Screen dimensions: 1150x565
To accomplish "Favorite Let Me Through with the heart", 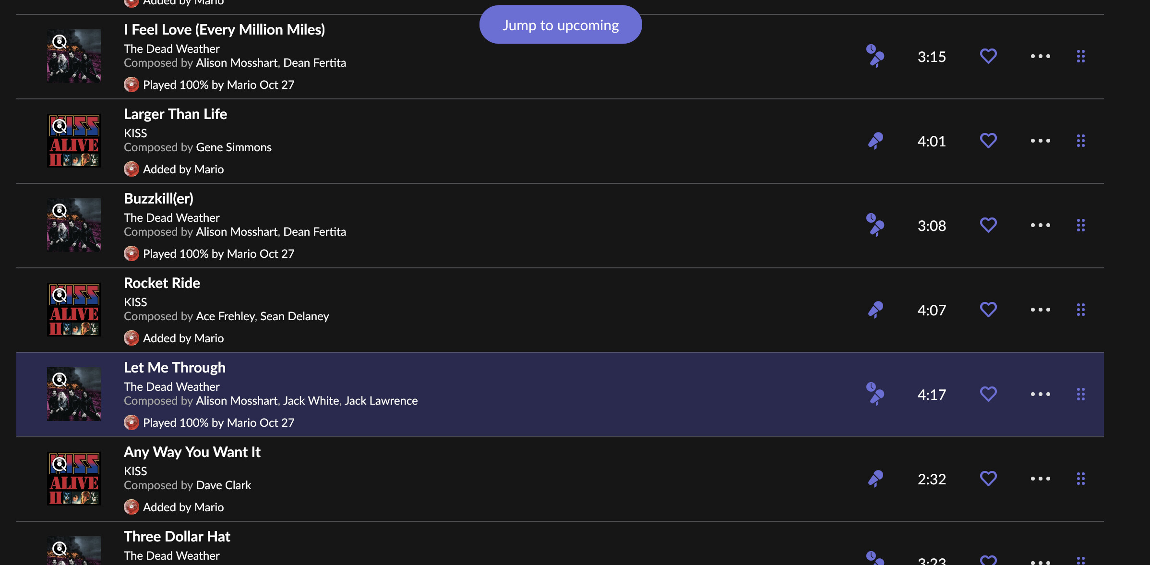I will coord(988,394).
